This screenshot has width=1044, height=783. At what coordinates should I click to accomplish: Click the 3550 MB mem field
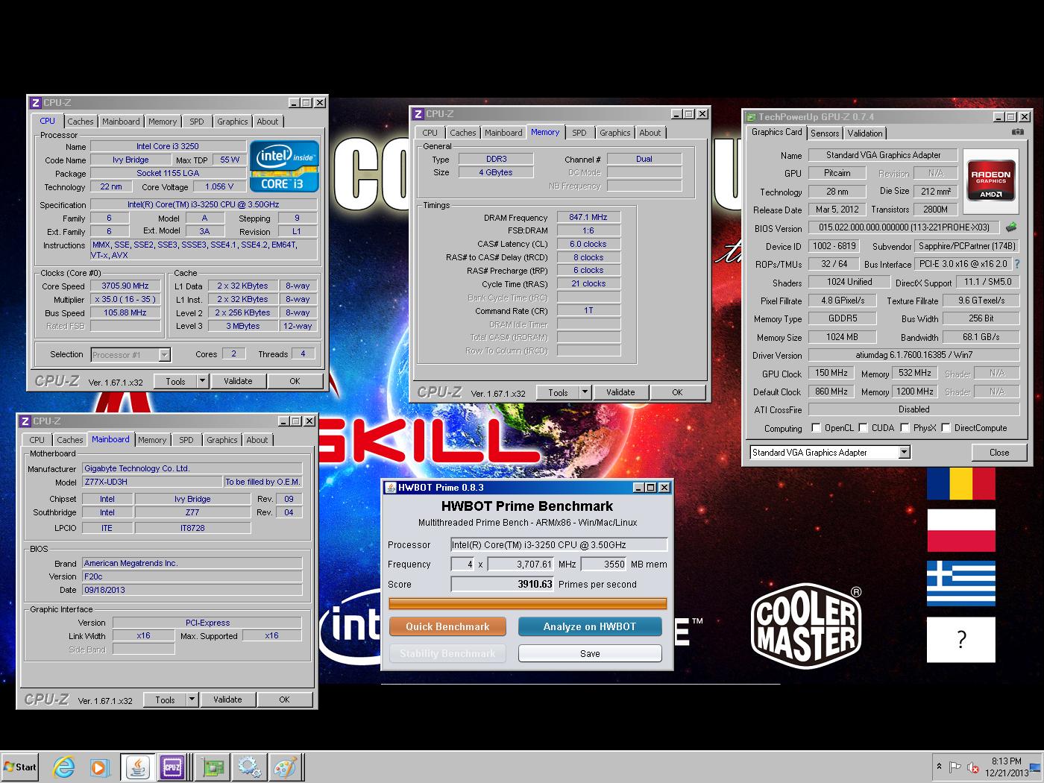pyautogui.click(x=604, y=565)
